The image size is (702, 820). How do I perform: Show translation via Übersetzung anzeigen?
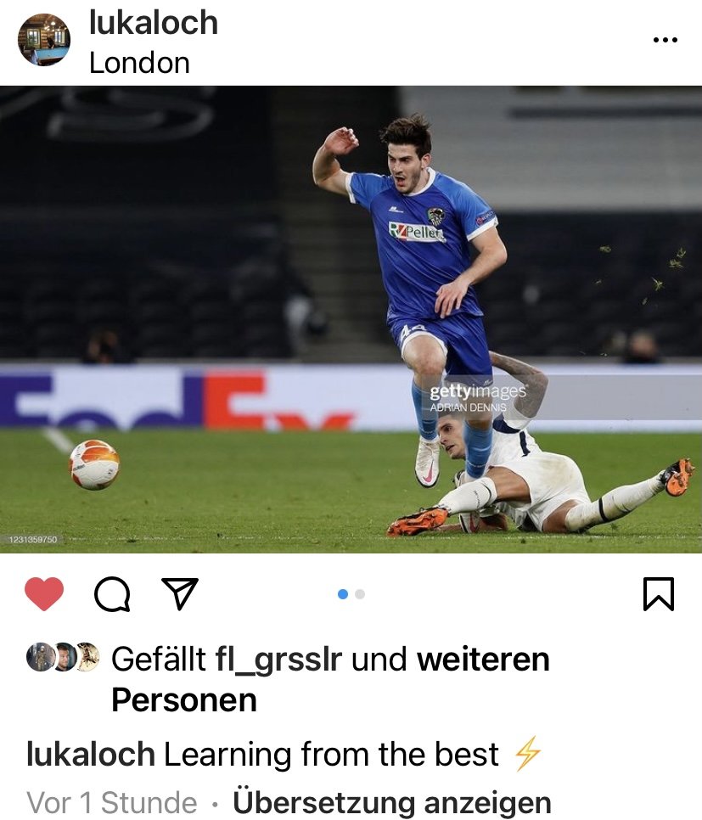pyautogui.click(x=392, y=802)
